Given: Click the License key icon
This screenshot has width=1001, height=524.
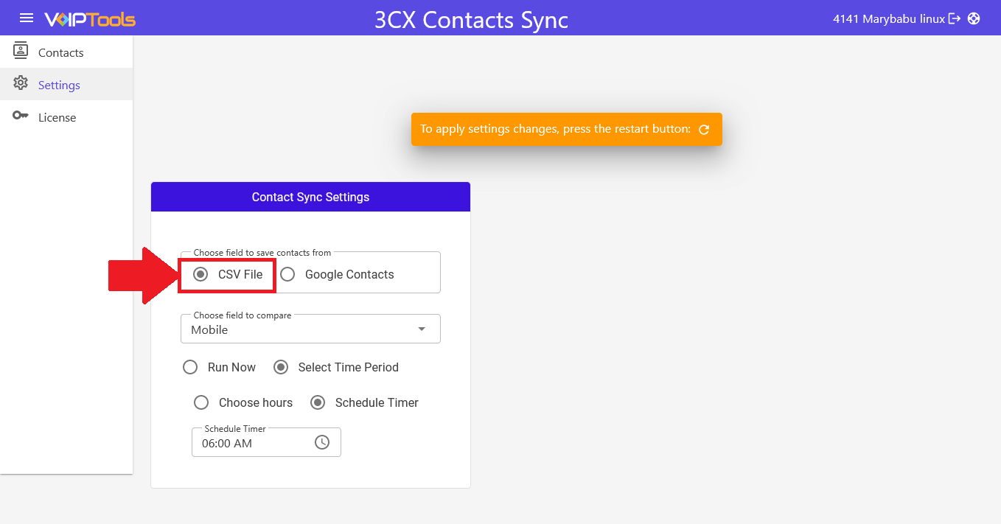Looking at the screenshot, I should click(x=20, y=116).
